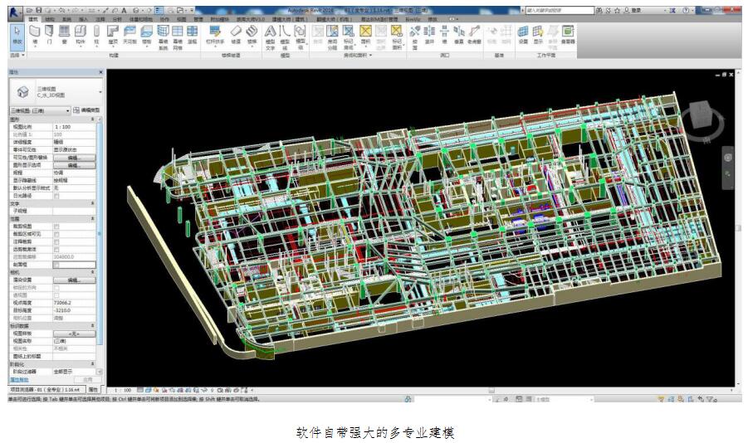Expand the Select (选择) panel dropdown

tap(17, 56)
